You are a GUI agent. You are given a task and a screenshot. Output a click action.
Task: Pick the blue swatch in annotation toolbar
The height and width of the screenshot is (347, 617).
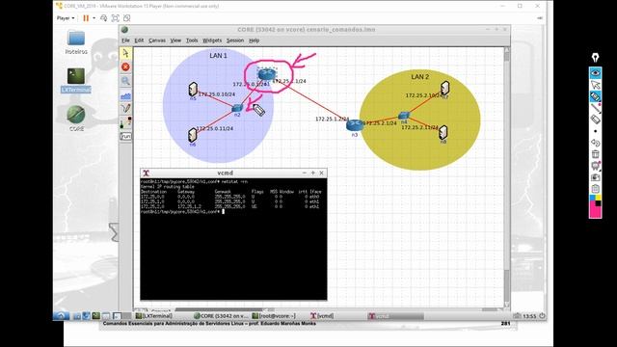coord(592,198)
